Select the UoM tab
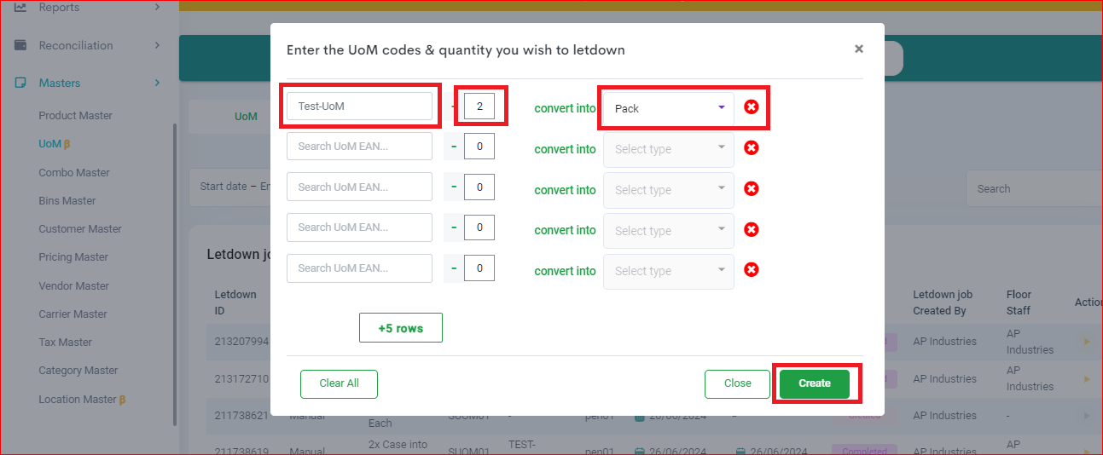 tap(246, 116)
